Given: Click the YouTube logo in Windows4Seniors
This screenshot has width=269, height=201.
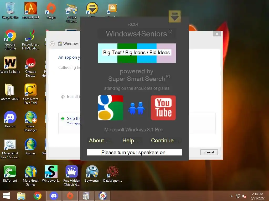Looking at the screenshot, I should tap(163, 108).
